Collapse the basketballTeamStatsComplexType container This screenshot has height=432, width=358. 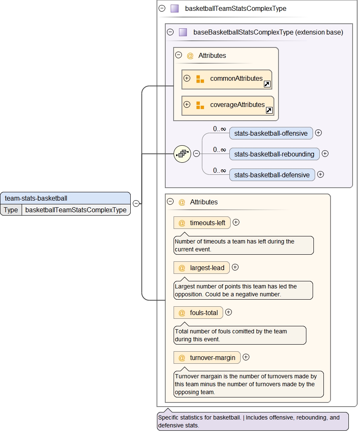coord(162,9)
